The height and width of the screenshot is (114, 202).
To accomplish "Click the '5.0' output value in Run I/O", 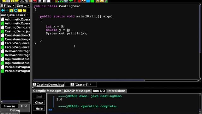I will coord(59,99).
